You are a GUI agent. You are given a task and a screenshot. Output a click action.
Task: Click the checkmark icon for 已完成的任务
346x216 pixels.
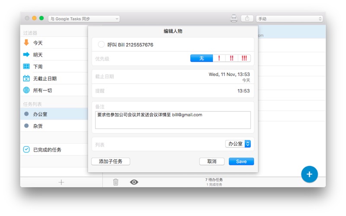point(26,149)
